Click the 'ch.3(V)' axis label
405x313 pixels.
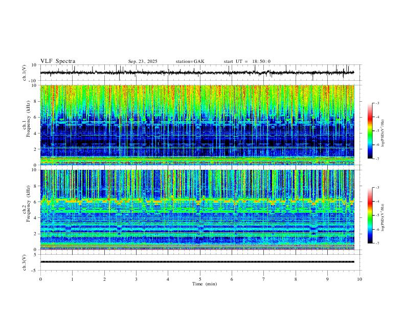pos(25,262)
